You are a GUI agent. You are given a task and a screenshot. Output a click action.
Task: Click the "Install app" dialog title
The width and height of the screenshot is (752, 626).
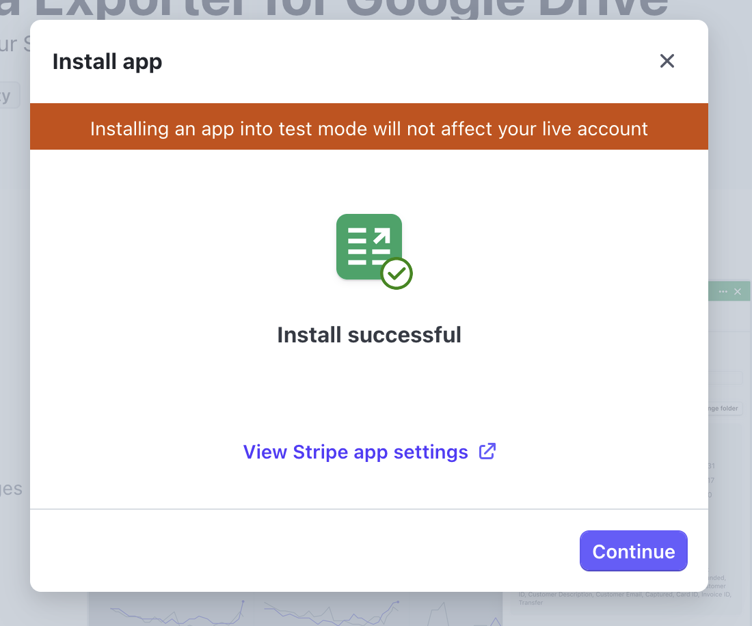click(x=107, y=62)
